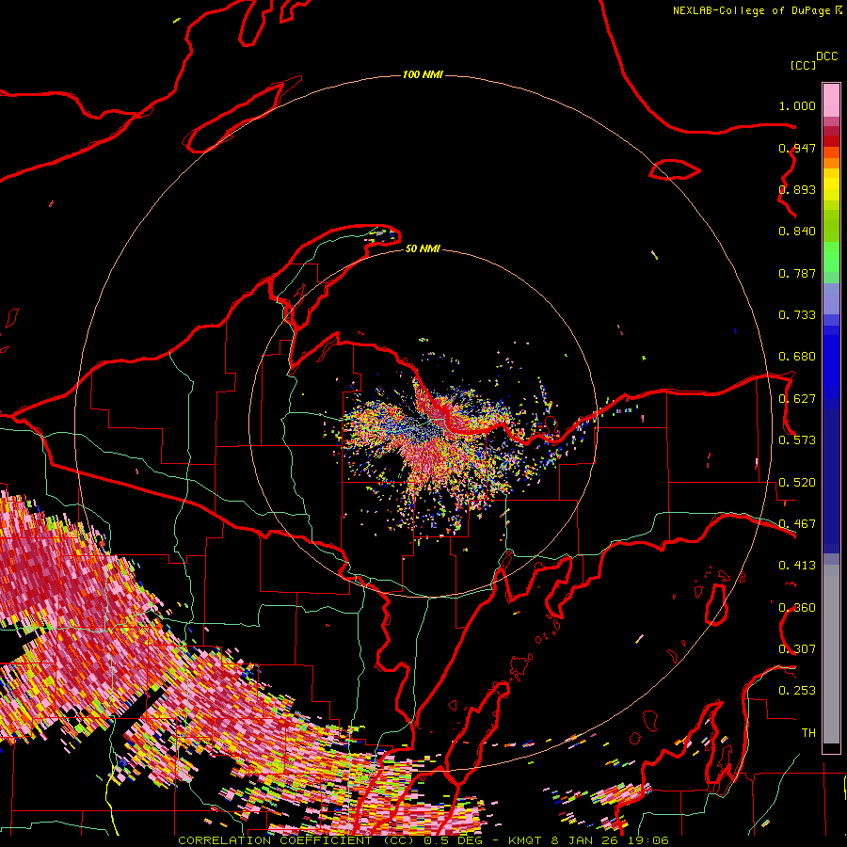Click the 0.733 scale value
847x847 pixels.
[797, 315]
